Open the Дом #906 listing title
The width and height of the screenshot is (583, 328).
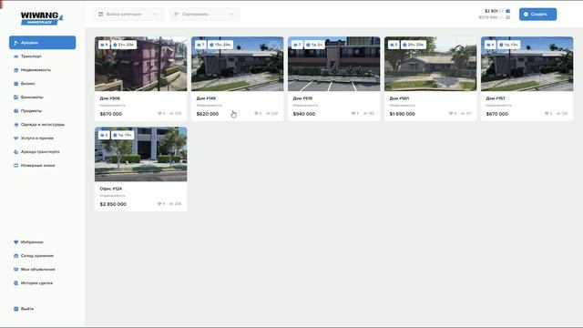point(109,98)
